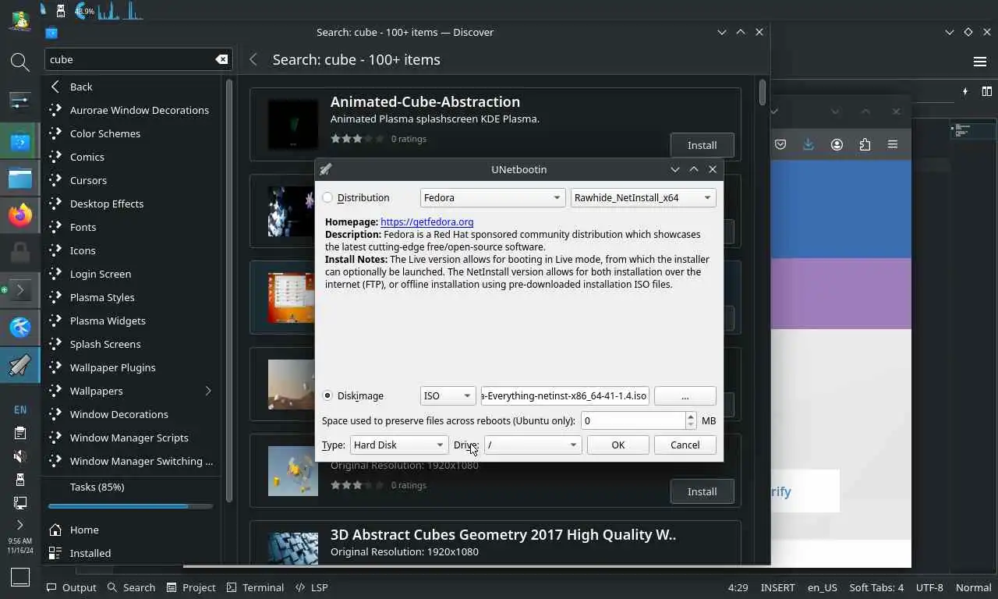The width and height of the screenshot is (998, 599).
Task: Open the Hard Disk type dropdown
Action: click(x=398, y=445)
